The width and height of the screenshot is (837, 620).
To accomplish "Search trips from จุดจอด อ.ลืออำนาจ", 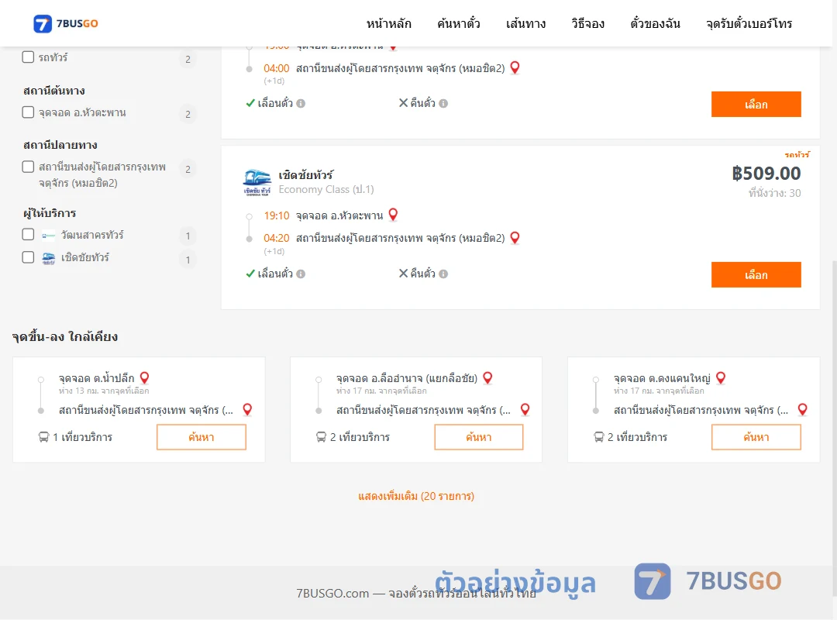I will click(479, 437).
